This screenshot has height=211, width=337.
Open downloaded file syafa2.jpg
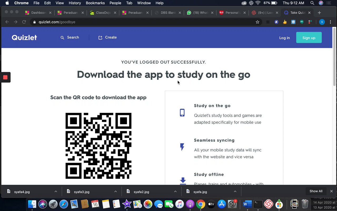141,192
